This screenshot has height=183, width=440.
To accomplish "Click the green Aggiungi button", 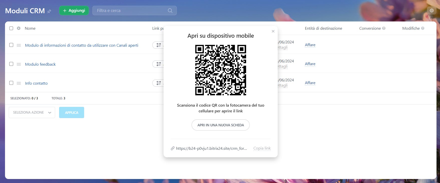I will tap(74, 10).
